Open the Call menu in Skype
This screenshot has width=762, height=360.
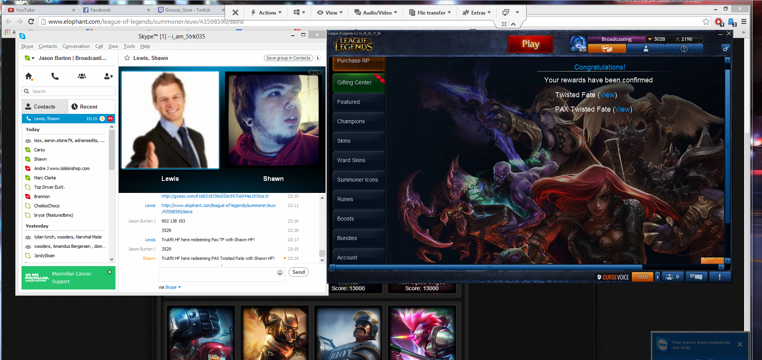tap(99, 46)
